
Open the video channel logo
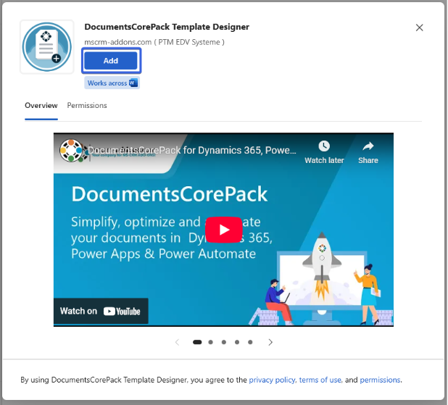72,150
